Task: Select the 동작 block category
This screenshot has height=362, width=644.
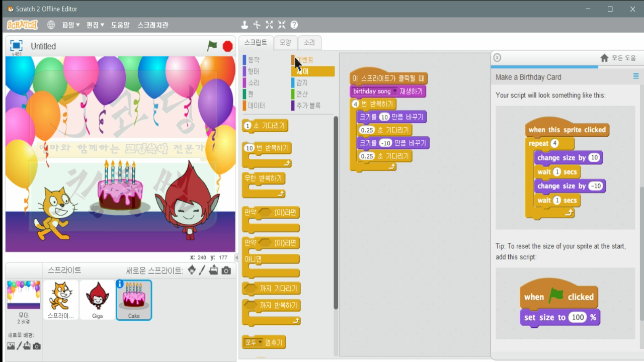Action: point(254,60)
